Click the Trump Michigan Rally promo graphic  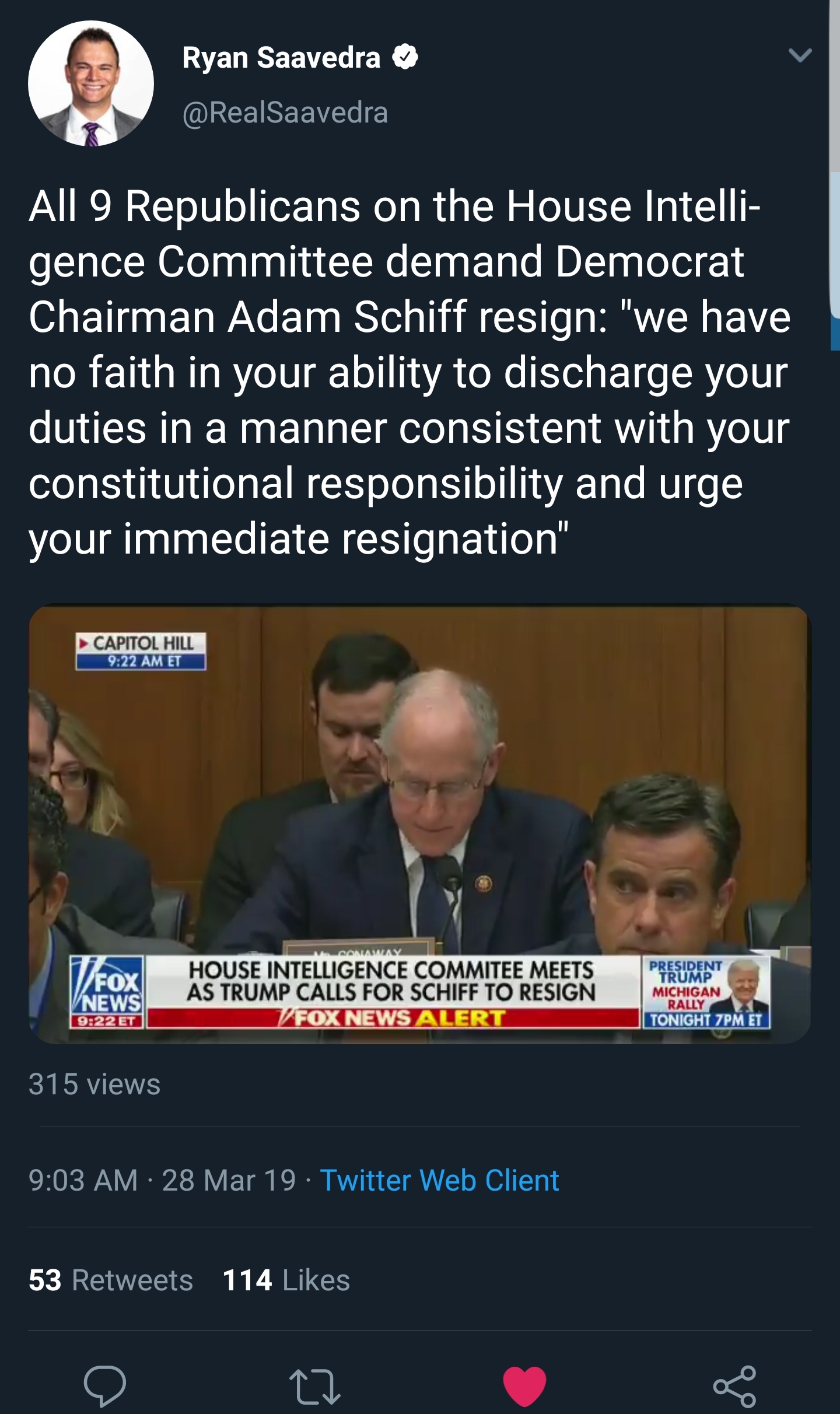pos(706,992)
